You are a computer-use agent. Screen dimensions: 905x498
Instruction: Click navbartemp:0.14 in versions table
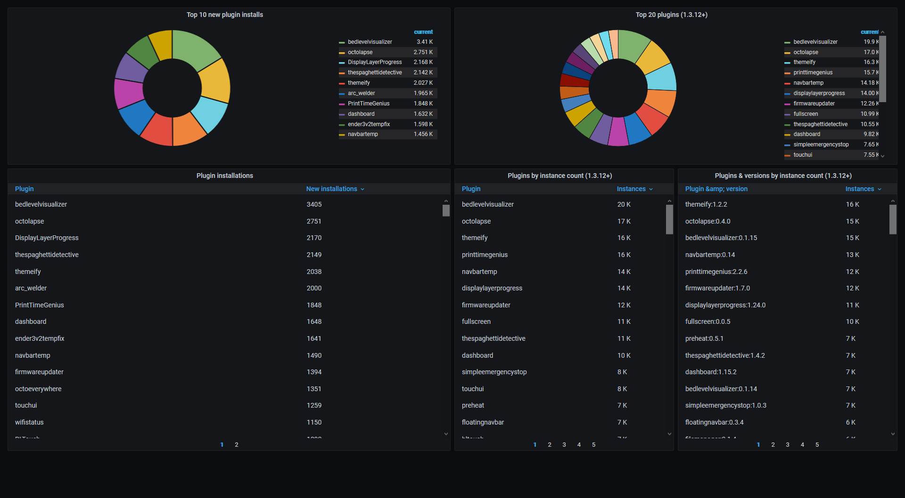pyautogui.click(x=710, y=255)
